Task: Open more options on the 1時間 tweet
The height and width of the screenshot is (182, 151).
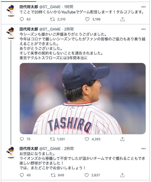Action: click(143, 7)
